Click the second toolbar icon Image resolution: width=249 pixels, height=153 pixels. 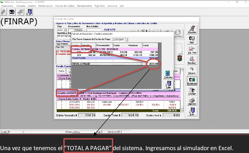point(12,12)
